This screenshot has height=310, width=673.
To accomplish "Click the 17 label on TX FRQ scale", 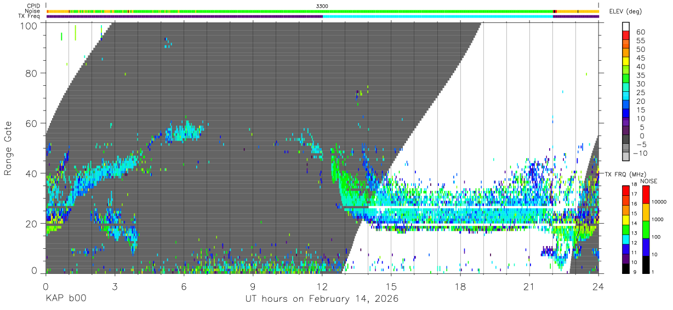I will 634,194.
